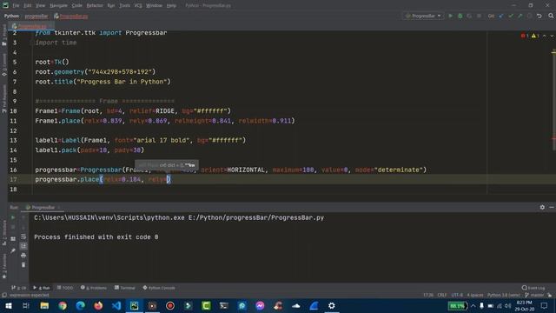Screen dimensions: 556x313
Task: Click the progressBar breadcrumb in navigation bar
Action: pos(36,17)
